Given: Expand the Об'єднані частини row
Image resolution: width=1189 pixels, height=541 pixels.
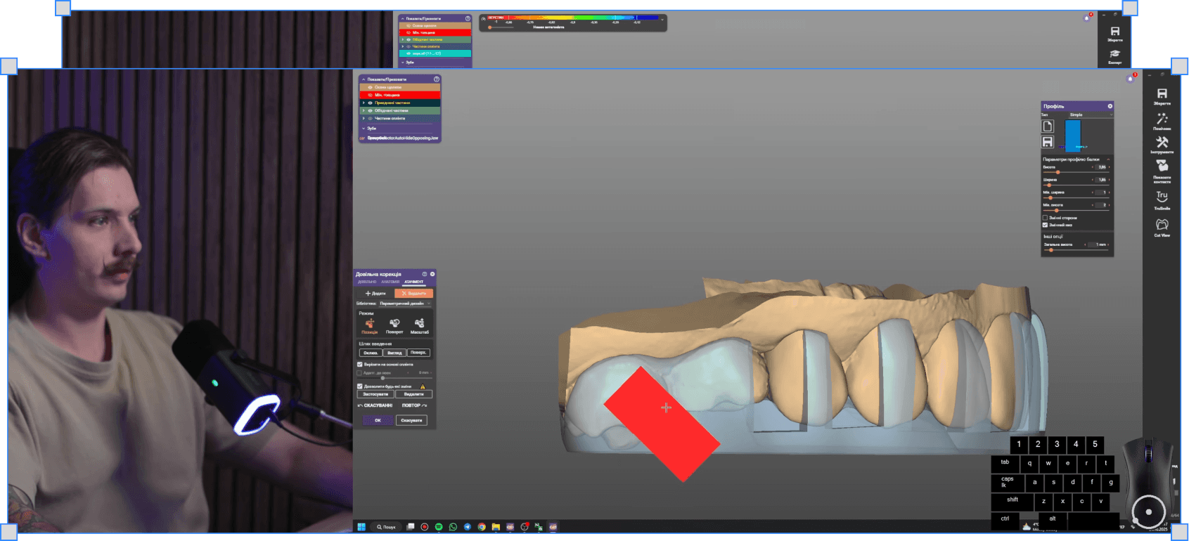Looking at the screenshot, I should coord(364,110).
